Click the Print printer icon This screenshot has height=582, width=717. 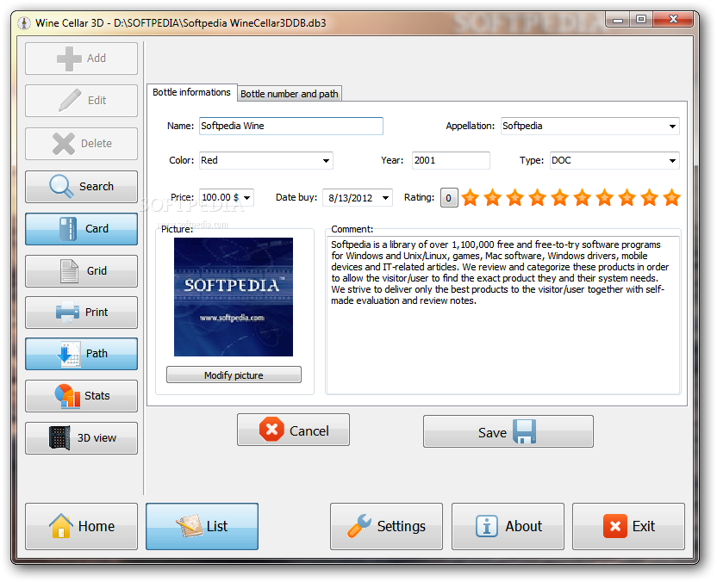(67, 313)
